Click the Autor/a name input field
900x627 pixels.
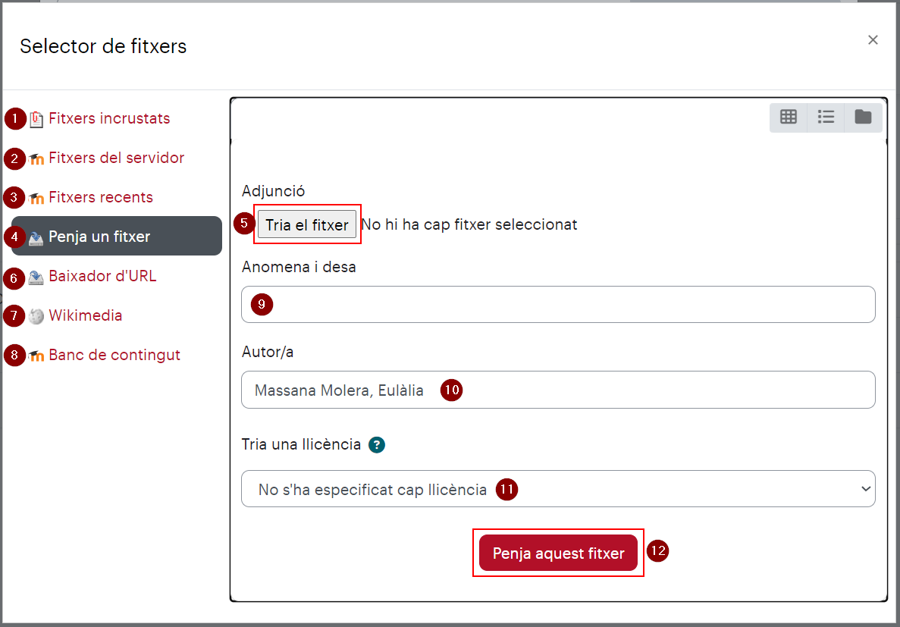click(558, 390)
